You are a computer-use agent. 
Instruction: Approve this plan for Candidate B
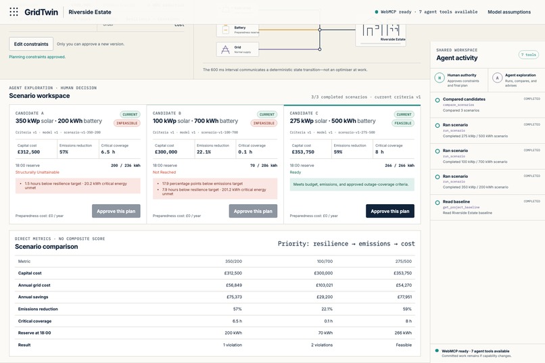[253, 211]
